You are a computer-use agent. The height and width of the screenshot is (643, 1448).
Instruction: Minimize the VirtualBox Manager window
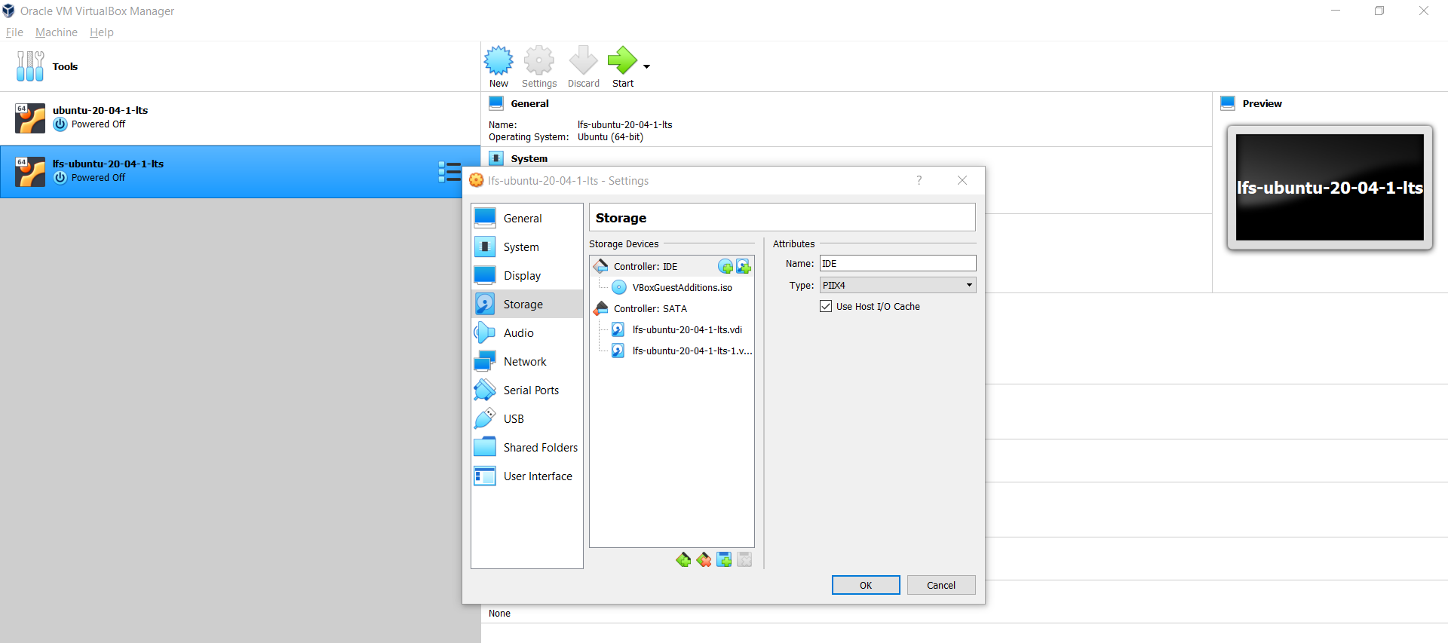click(x=1336, y=11)
